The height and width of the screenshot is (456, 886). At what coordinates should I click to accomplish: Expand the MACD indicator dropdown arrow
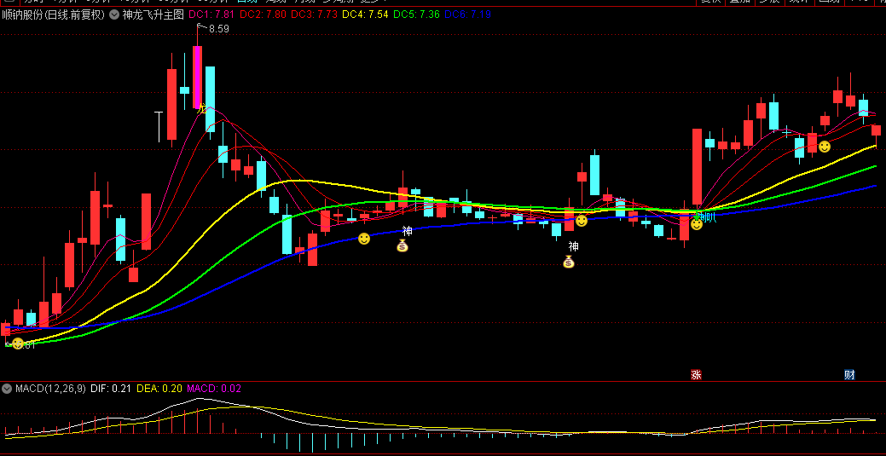click(7, 389)
